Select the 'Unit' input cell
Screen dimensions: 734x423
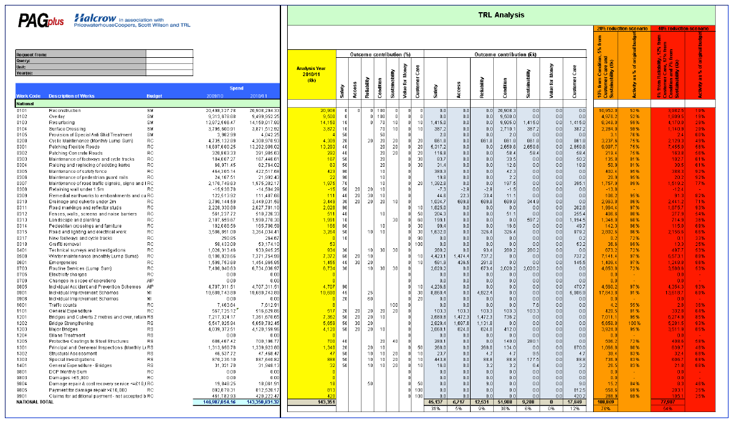168,67
